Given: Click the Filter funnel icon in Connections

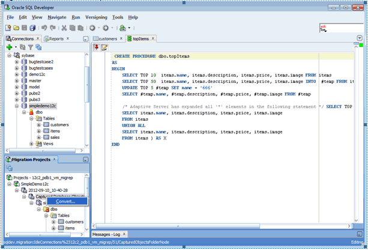Looking at the screenshot, I should click(31, 47).
